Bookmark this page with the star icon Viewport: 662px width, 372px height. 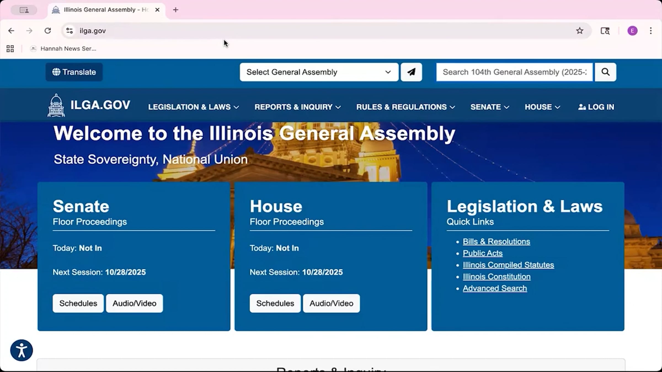pos(580,31)
